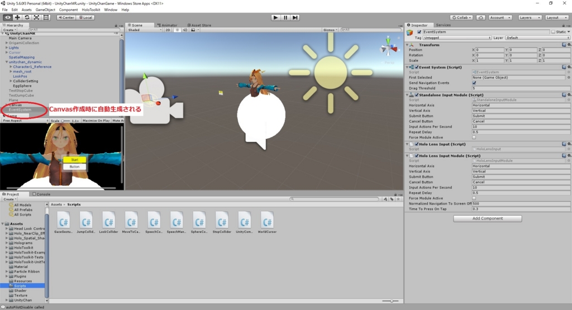Toggle the Static checkbox
The width and height of the screenshot is (572, 310).
553,32
